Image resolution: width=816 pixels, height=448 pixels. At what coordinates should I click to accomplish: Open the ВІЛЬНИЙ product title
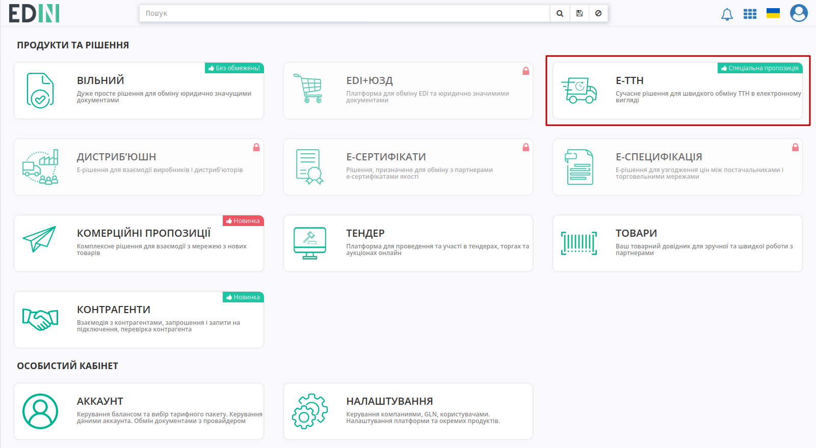[100, 80]
